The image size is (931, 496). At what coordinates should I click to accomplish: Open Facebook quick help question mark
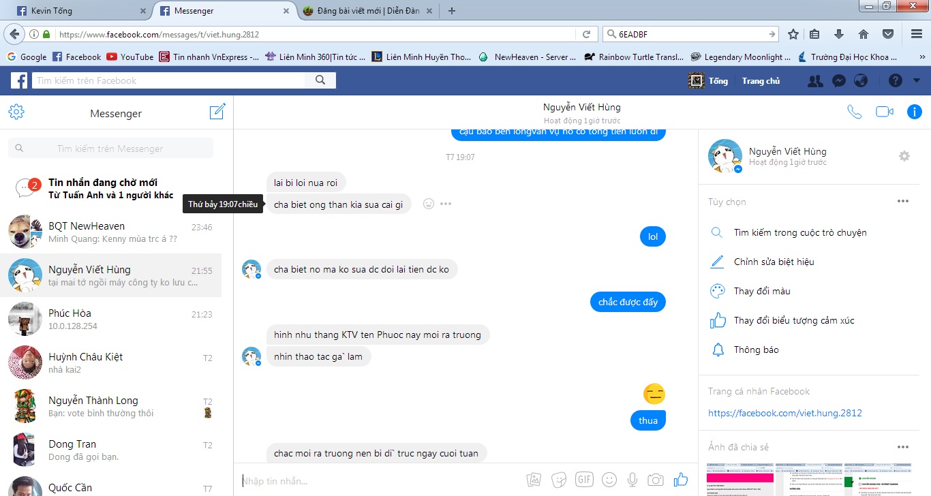pos(896,80)
